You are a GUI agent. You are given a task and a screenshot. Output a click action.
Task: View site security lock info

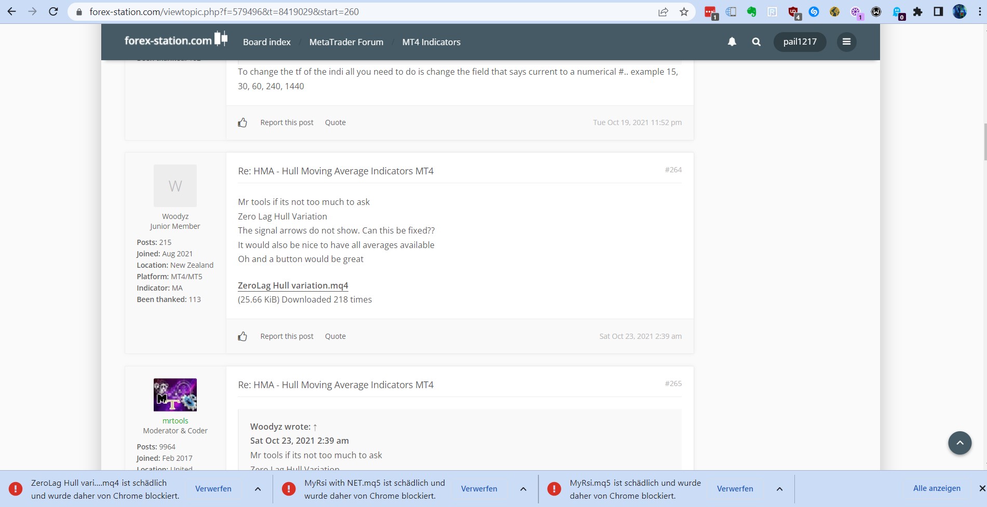(79, 12)
